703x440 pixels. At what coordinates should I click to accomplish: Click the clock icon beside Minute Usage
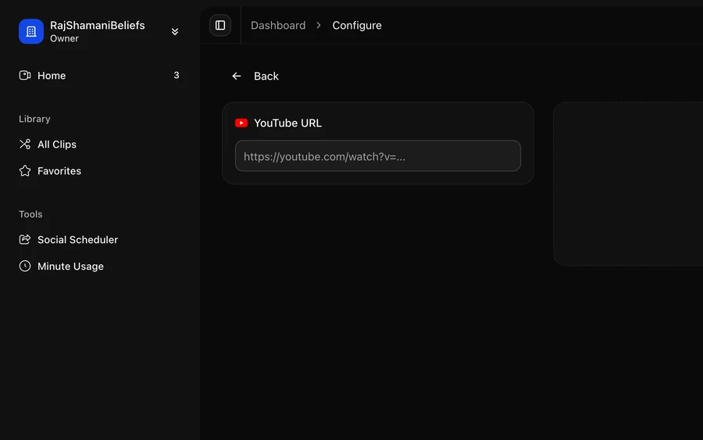click(25, 266)
